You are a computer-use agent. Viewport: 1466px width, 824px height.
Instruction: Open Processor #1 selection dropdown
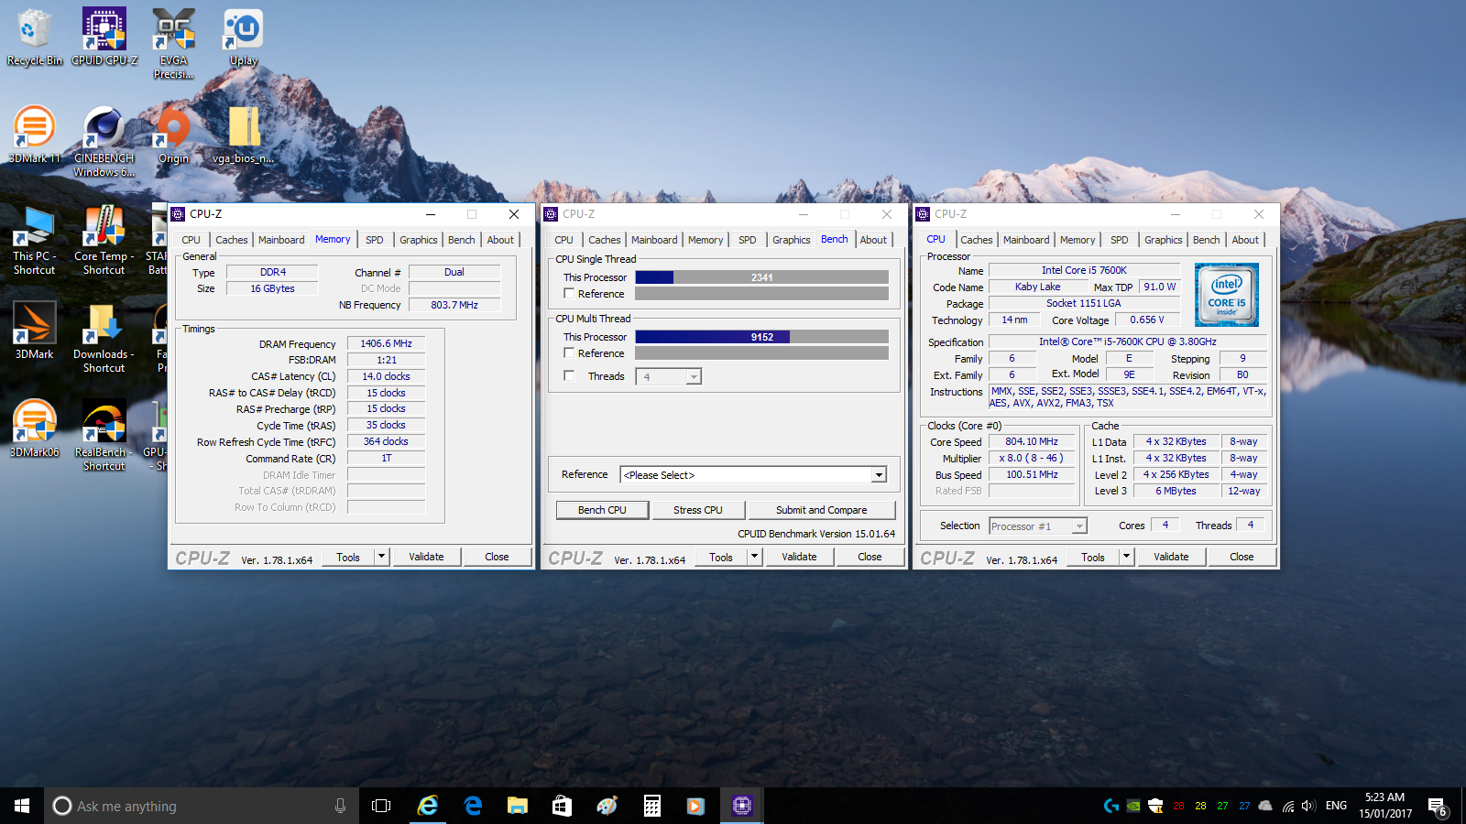click(x=1038, y=526)
